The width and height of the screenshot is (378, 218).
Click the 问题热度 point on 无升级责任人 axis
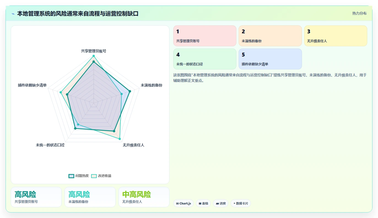click(x=114, y=131)
